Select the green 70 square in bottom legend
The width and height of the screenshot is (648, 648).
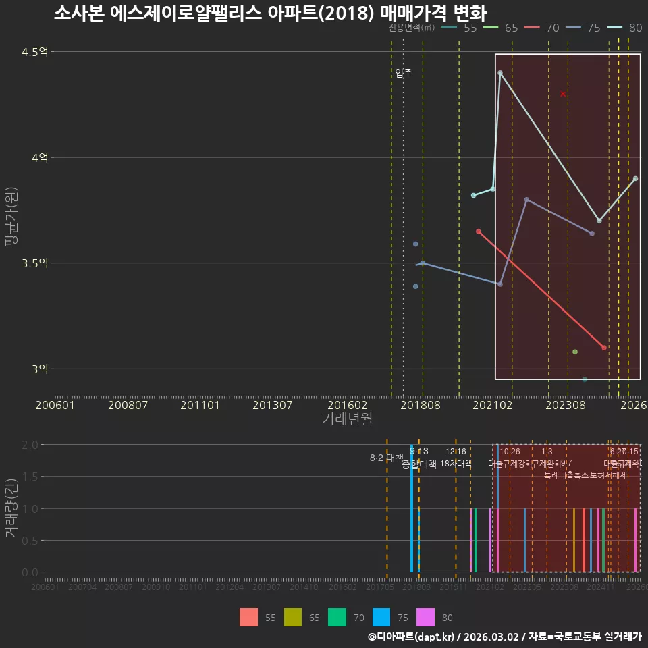[x=337, y=618]
